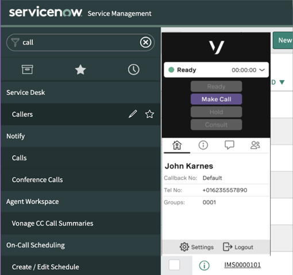Collapse the Service Desk section
Viewport: 293px width, 275px height.
(80, 93)
